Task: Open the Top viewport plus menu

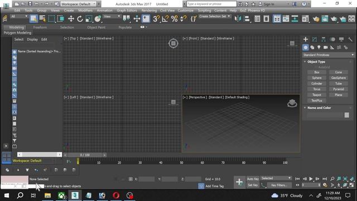Action: (x=66, y=39)
